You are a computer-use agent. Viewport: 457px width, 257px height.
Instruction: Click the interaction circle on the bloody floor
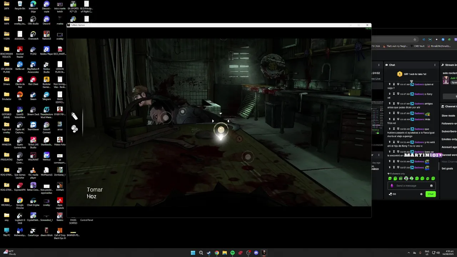coord(248,157)
